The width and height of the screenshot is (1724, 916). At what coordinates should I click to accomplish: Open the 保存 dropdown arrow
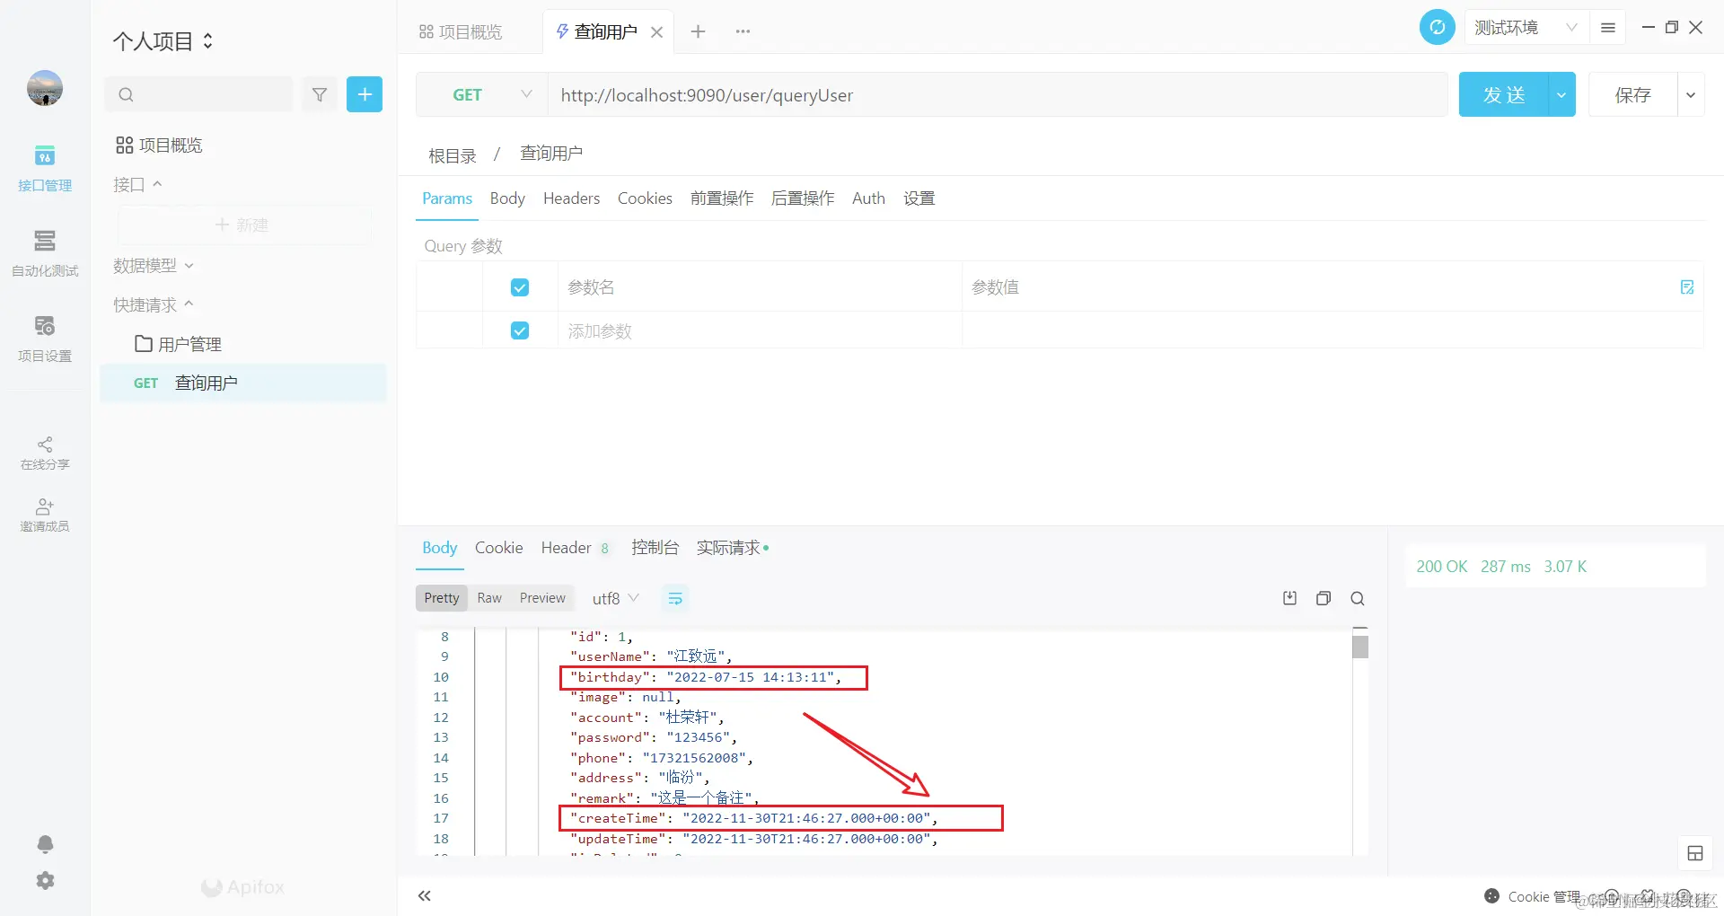click(x=1691, y=94)
